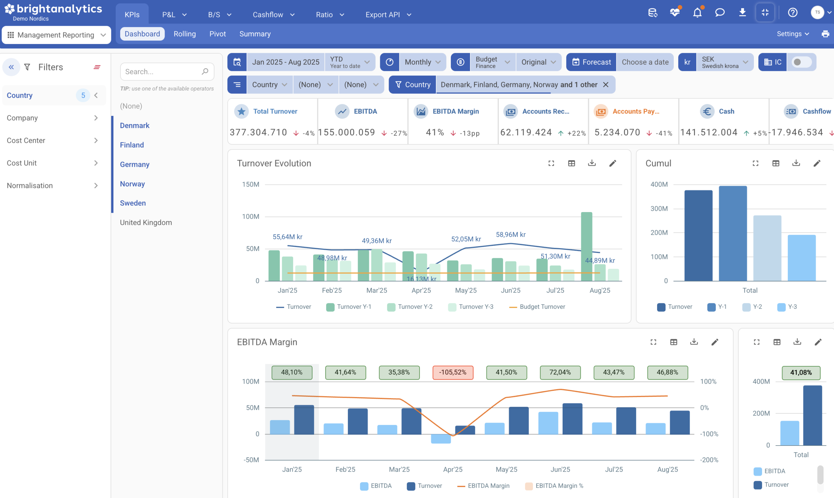Open the notifications bell icon

point(697,13)
